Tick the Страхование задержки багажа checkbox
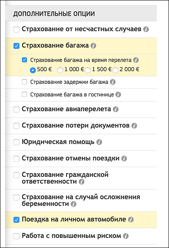Image resolution: width=169 pixels, height=248 pixels. (x=24, y=82)
